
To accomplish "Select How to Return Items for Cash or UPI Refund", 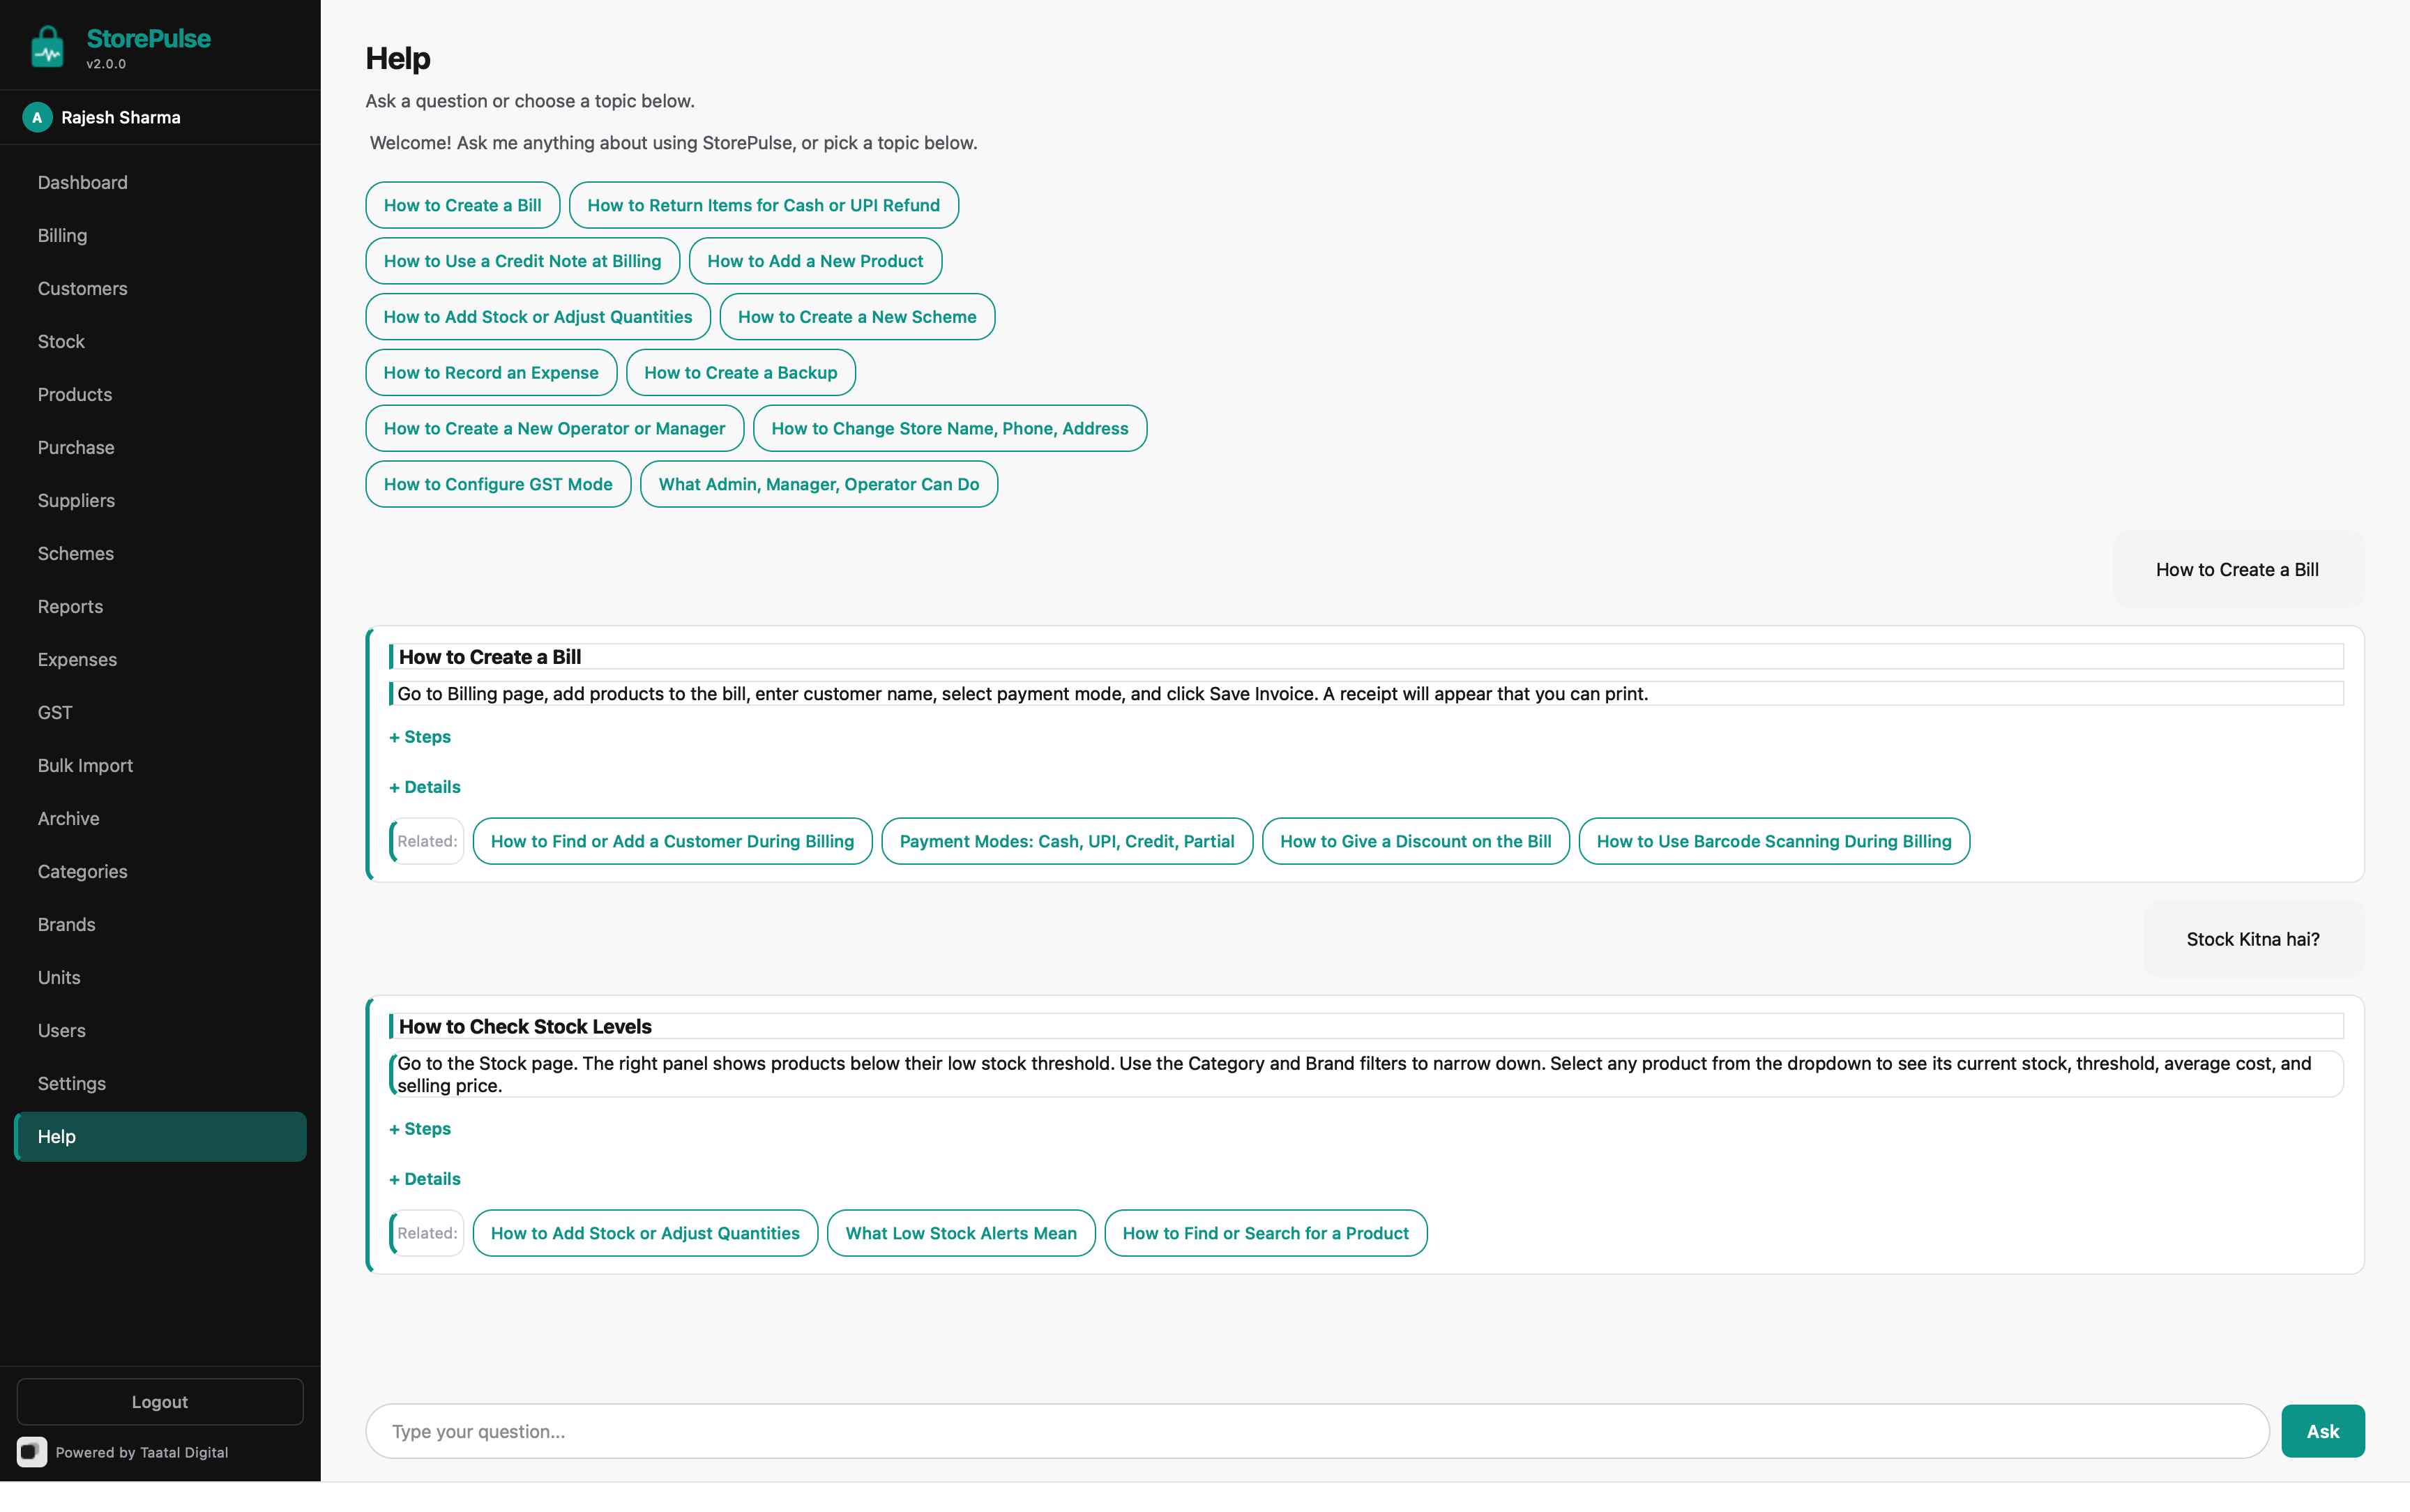I will 764,205.
